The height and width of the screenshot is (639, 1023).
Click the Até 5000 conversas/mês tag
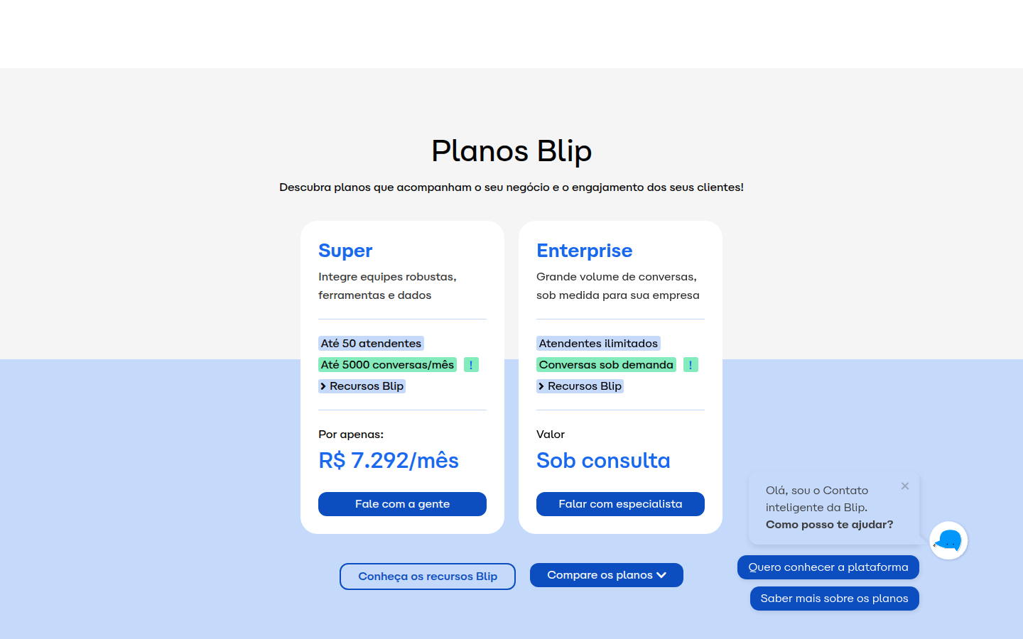pos(387,365)
